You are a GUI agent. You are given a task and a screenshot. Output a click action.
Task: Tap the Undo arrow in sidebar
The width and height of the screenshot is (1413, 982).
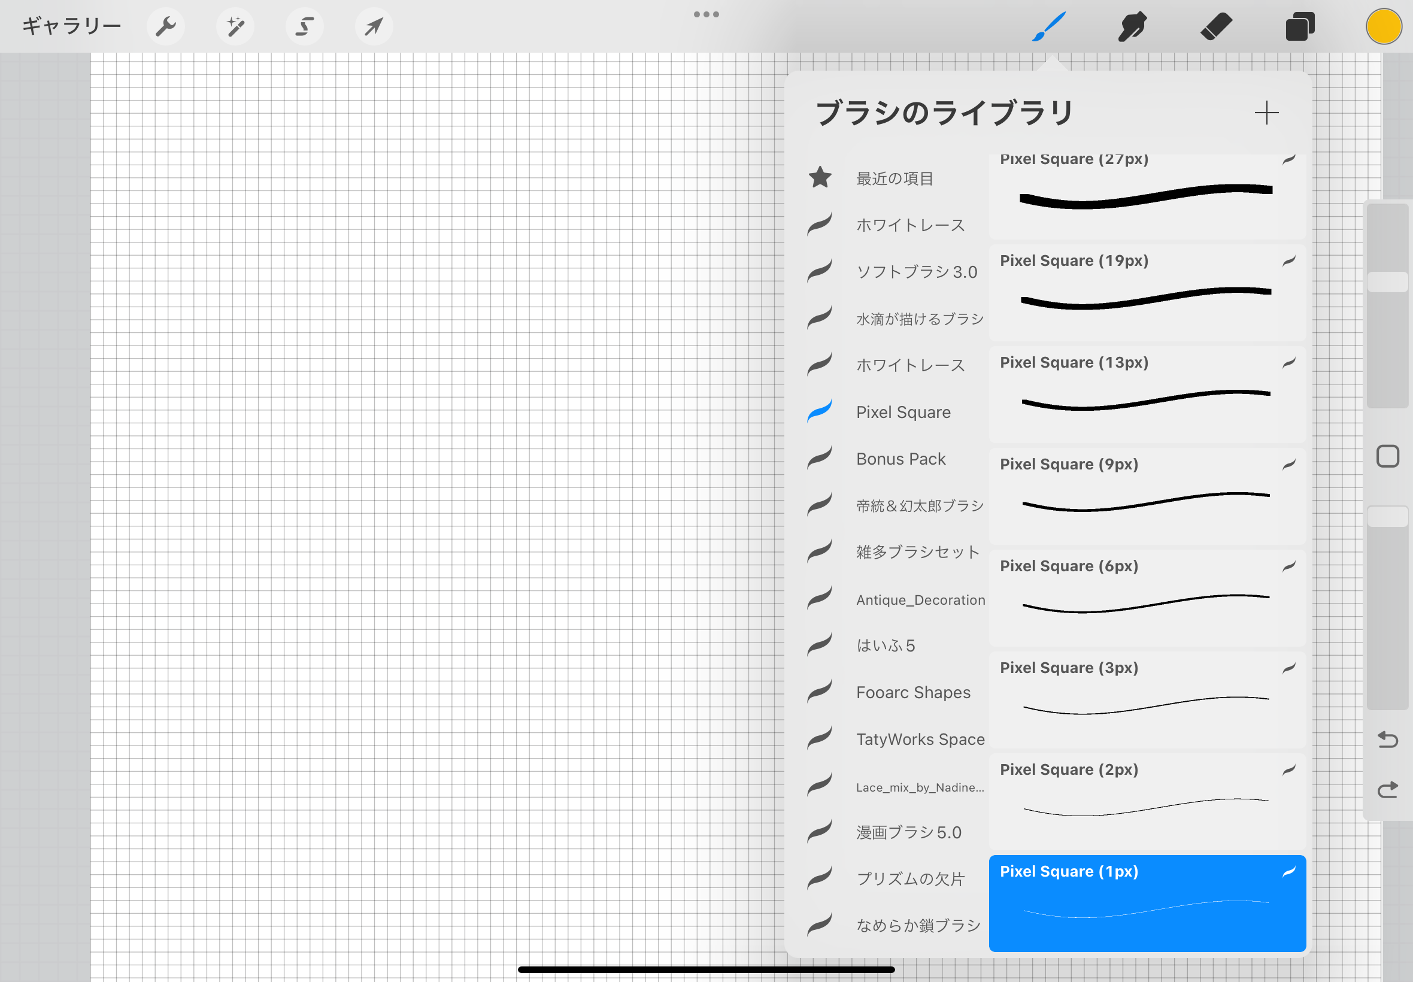click(x=1387, y=739)
